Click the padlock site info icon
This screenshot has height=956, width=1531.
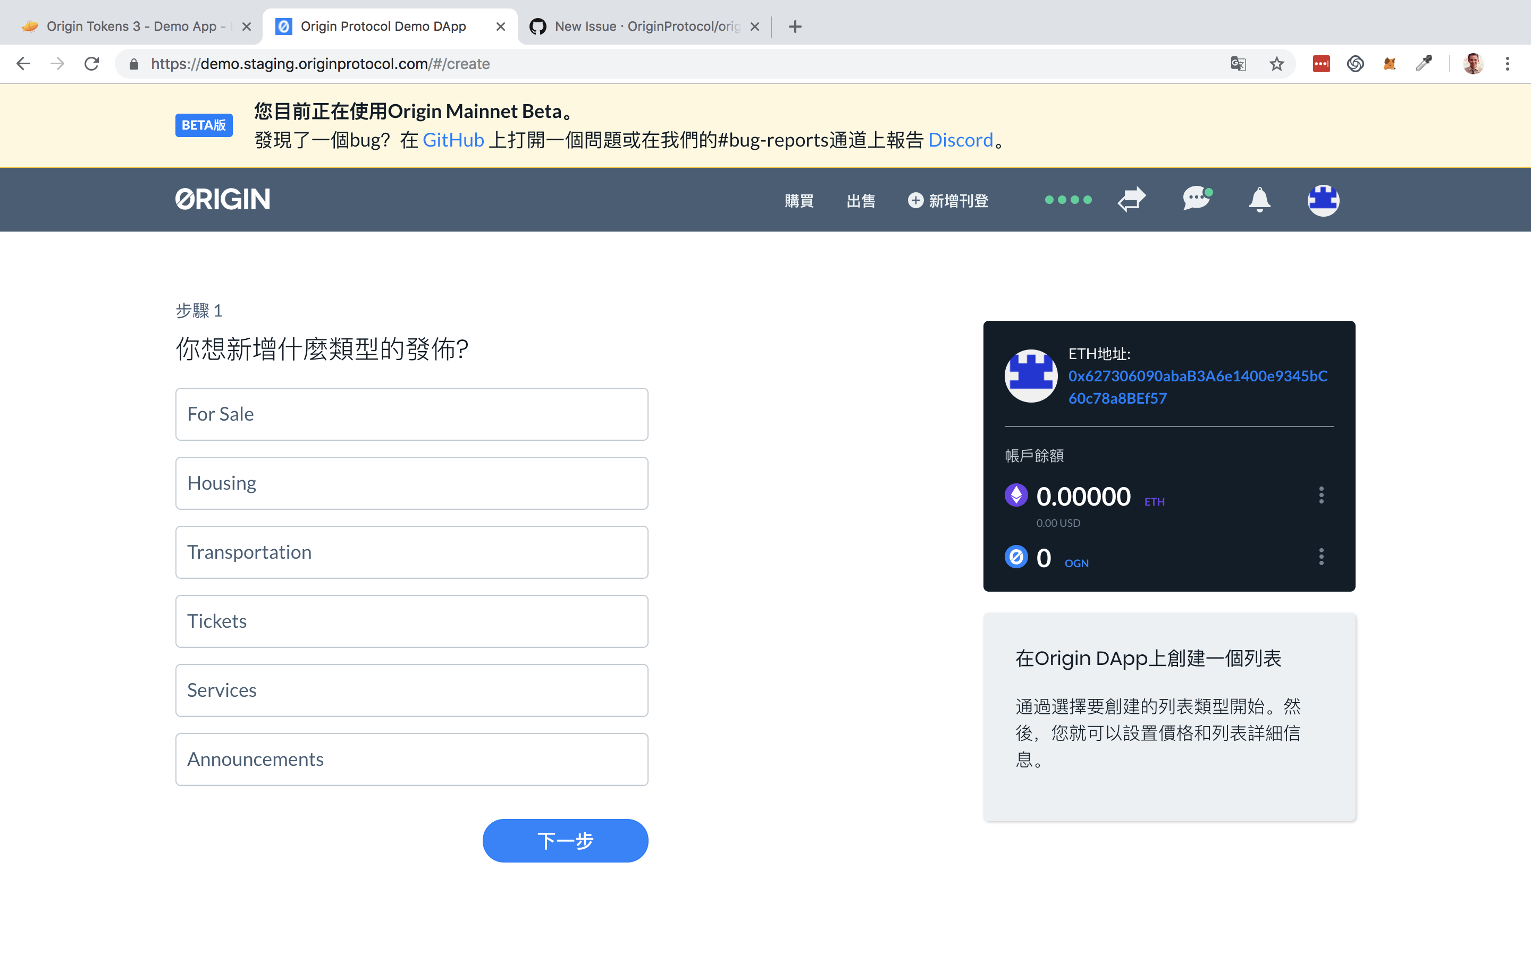[x=133, y=64]
